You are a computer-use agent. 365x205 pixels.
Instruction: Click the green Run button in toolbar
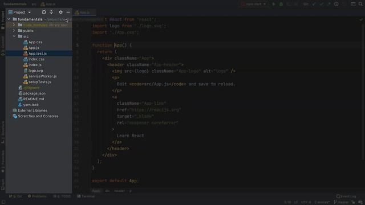pyautogui.click(x=274, y=4)
